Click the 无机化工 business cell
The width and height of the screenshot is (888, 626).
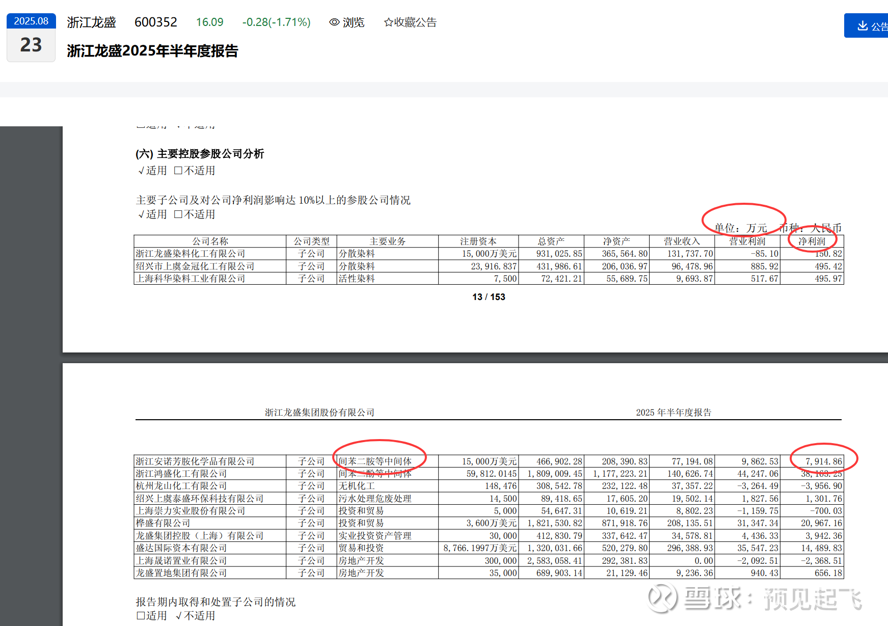pos(357,486)
